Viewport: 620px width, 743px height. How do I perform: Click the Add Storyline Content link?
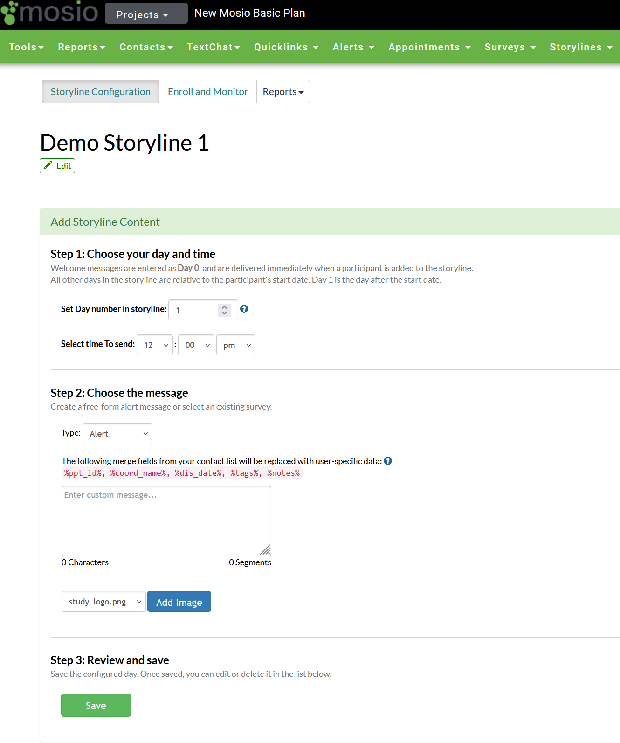coord(105,222)
